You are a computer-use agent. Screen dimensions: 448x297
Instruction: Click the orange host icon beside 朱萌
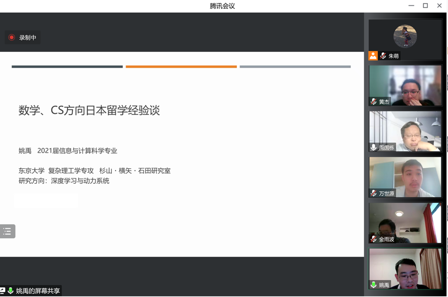(x=373, y=56)
